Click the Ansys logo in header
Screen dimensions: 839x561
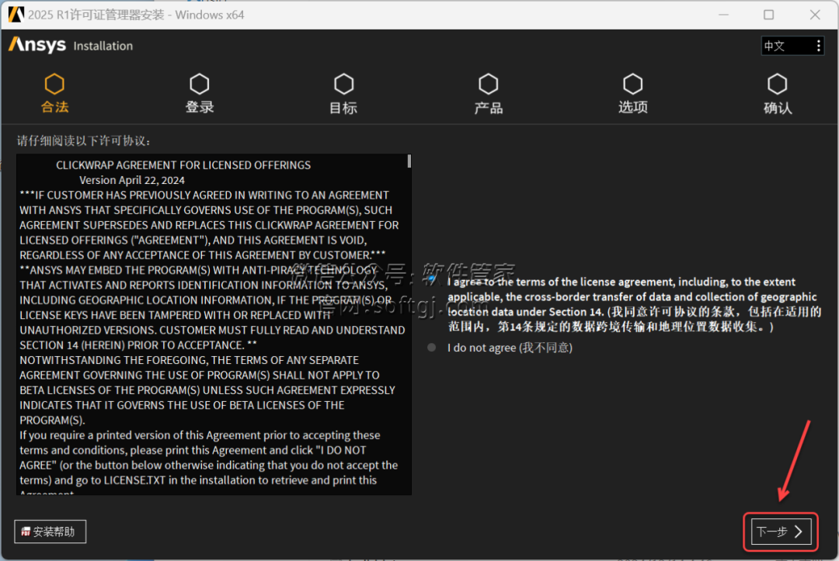pos(37,45)
